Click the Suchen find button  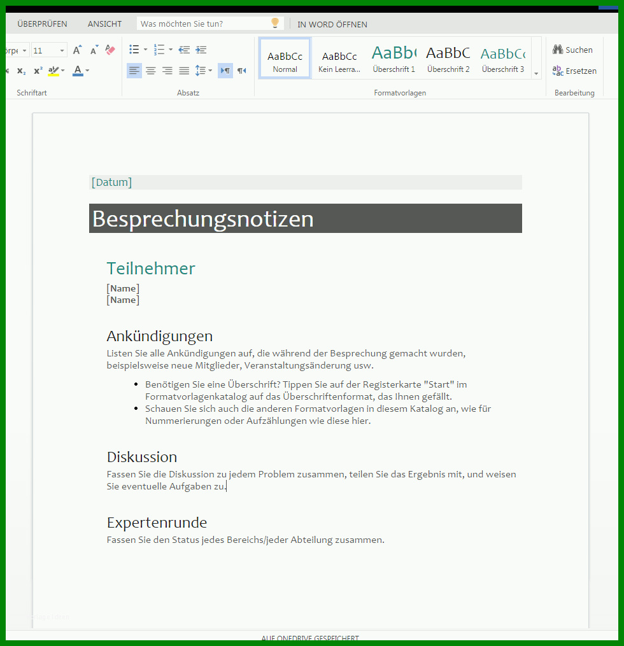572,50
